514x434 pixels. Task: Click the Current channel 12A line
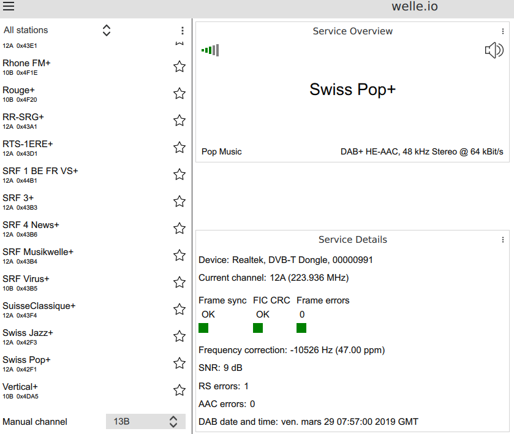coord(274,278)
